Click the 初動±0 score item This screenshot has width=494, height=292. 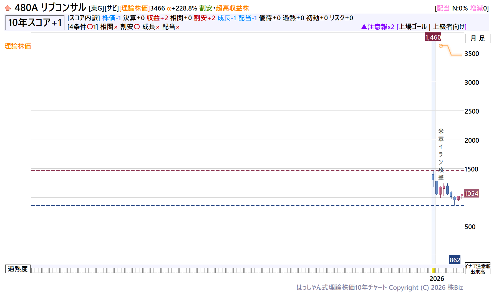pos(317,18)
